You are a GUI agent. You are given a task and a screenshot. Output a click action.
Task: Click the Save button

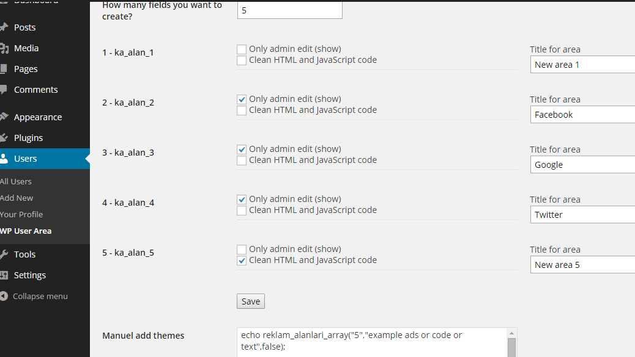pos(251,301)
